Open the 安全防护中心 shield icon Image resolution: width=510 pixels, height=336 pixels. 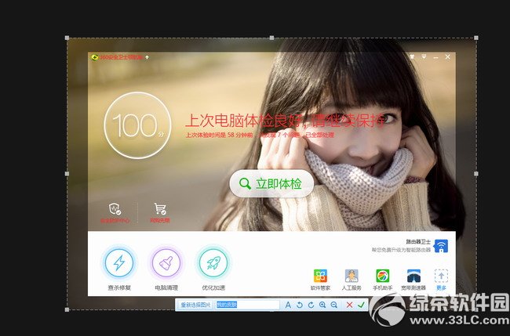(115, 208)
